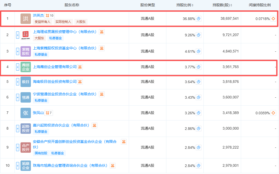Viewport: 279px width, 174px height.
Task: Click 私募基金 tag under 上海紫槐股权
Action: [x=41, y=55]
